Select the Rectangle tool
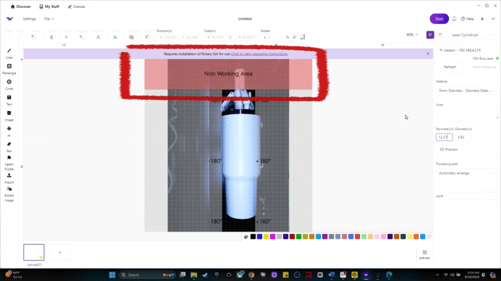Image resolution: width=501 pixels, height=281 pixels. 9,69
